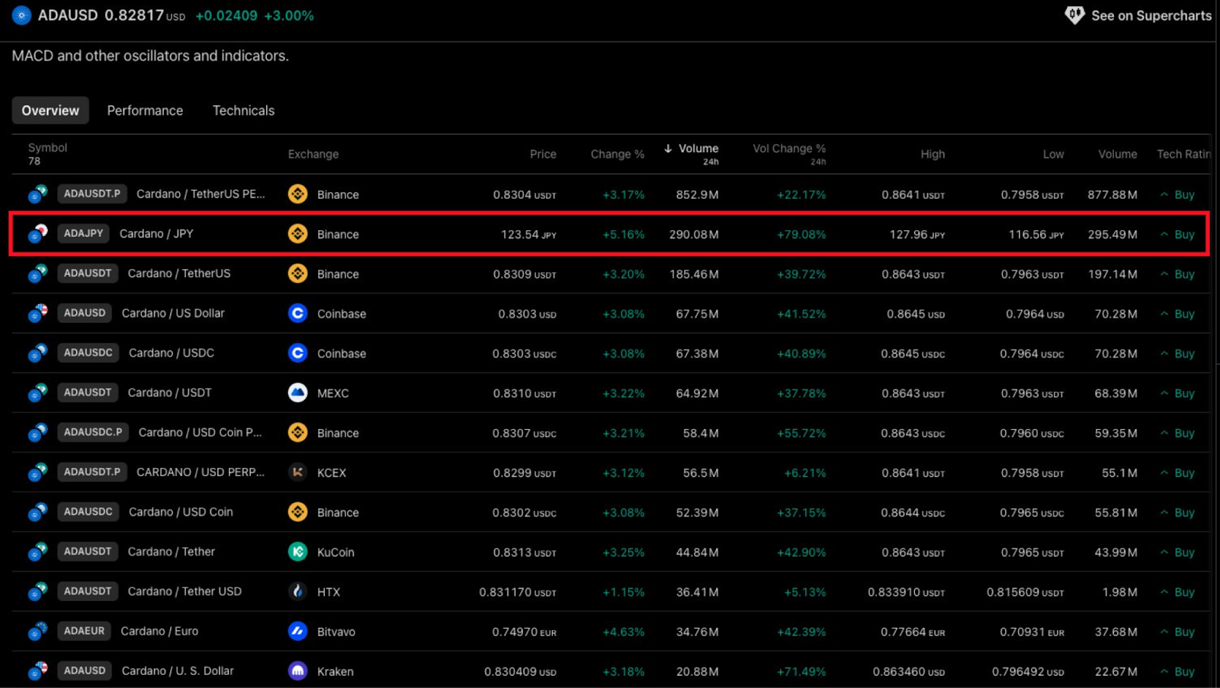The height and width of the screenshot is (688, 1220).
Task: Click the Supercharts logo icon
Action: click(1074, 15)
